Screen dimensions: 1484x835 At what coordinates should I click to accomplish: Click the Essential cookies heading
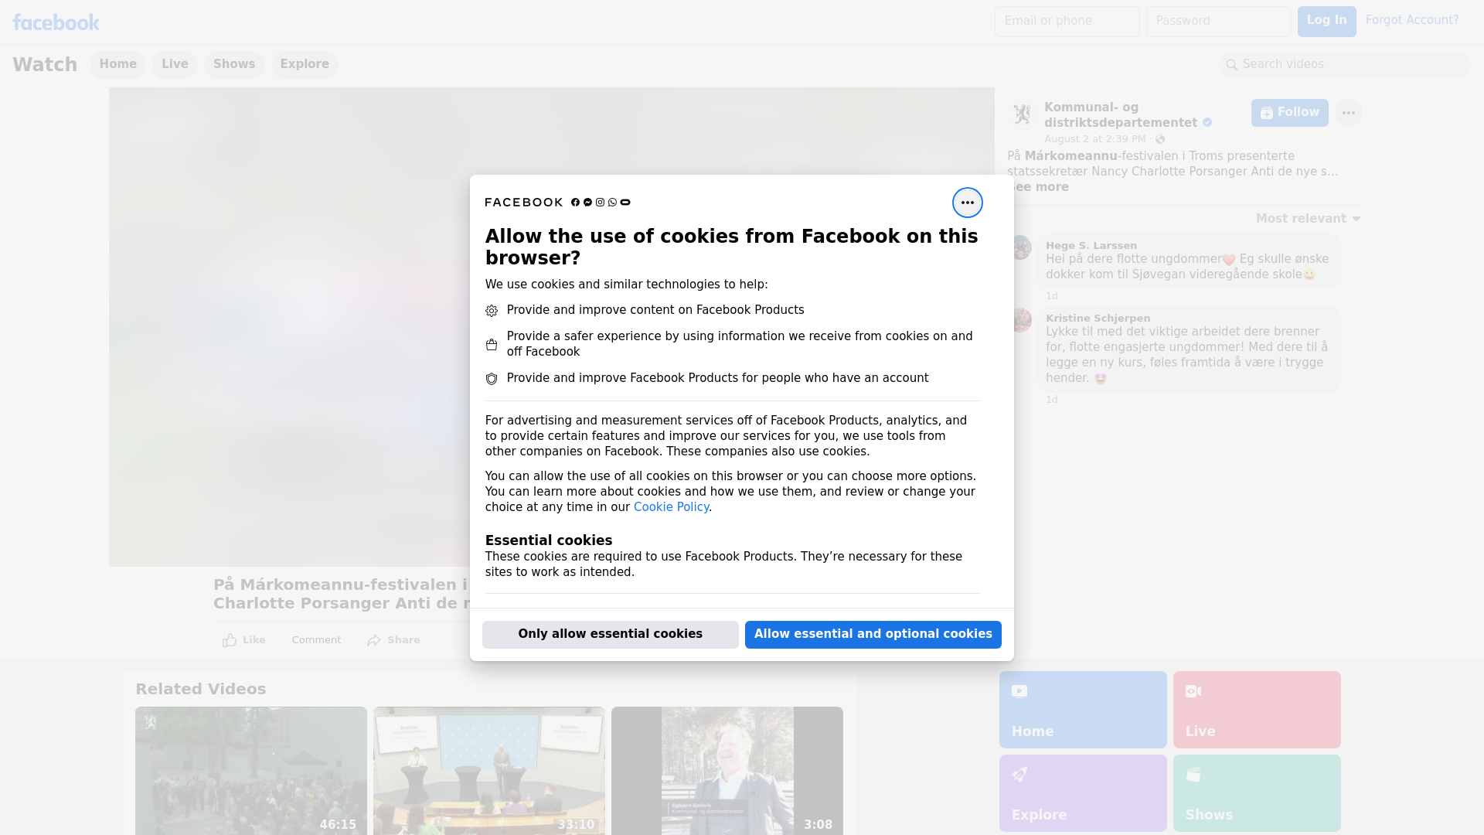(x=549, y=540)
